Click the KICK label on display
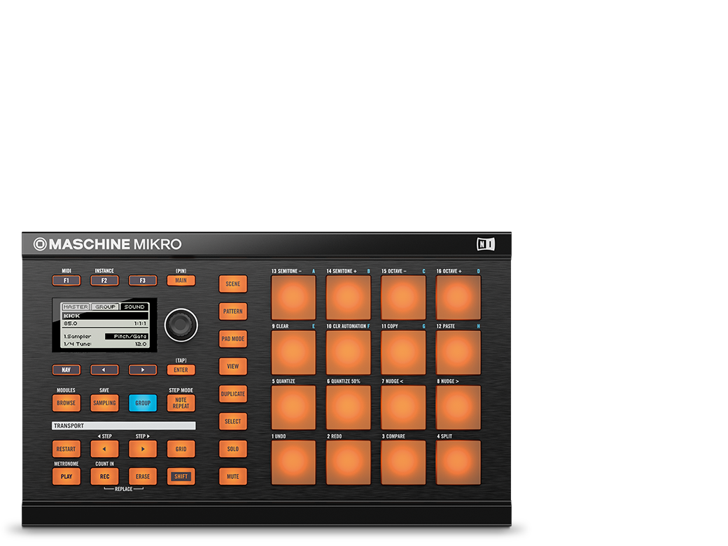This screenshot has height=546, width=728. coord(72,316)
